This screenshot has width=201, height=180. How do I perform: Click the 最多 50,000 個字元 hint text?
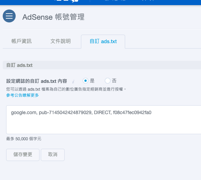click(x=24, y=139)
